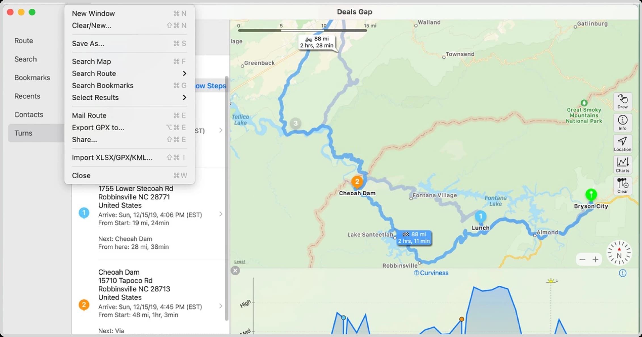Click the orange waypoint 2 pin at Cheoah Dam
This screenshot has height=337, width=642.
coord(357,182)
